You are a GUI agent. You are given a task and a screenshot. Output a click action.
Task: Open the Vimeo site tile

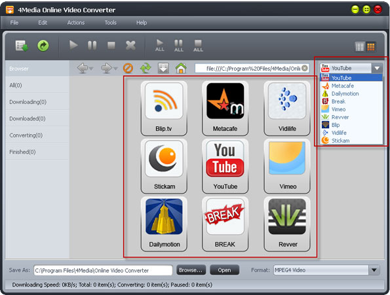pos(287,166)
